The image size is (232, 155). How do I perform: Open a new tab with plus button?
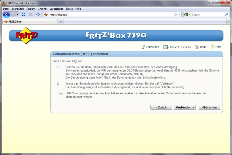point(60,22)
